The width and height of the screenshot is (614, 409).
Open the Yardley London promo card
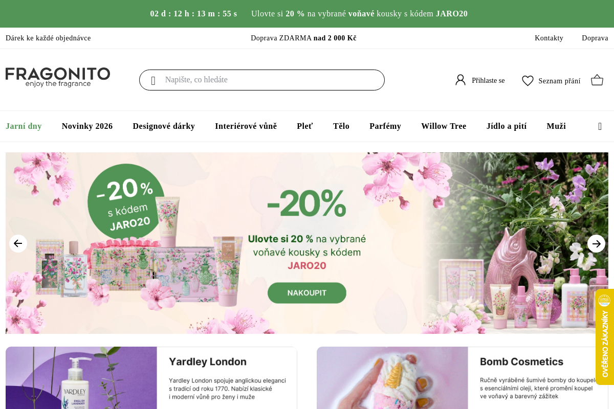[151, 378]
